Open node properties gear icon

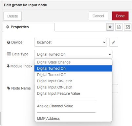[110, 27]
